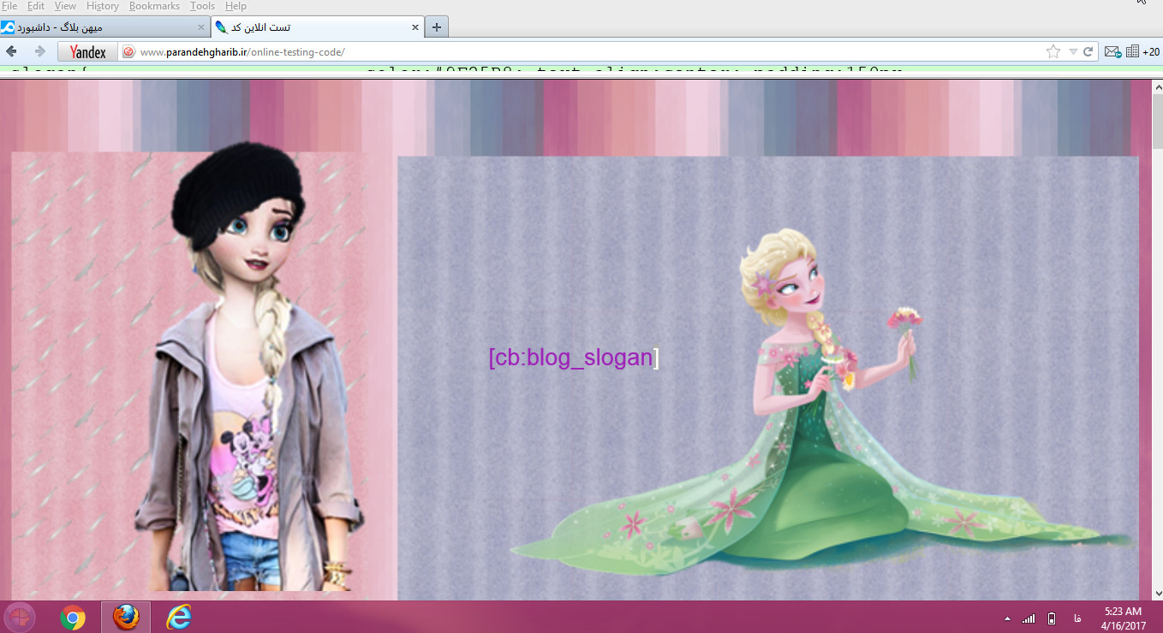The width and height of the screenshot is (1163, 633).
Task: Launch Google Chrome from the taskbar
Action: point(73,617)
